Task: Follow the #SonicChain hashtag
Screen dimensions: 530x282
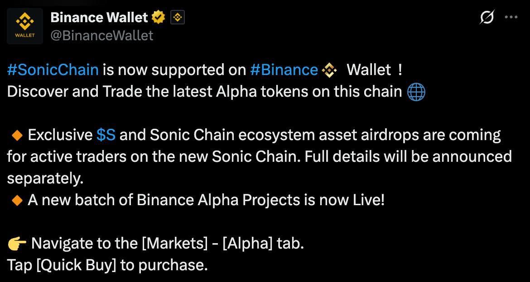Action: pyautogui.click(x=53, y=70)
